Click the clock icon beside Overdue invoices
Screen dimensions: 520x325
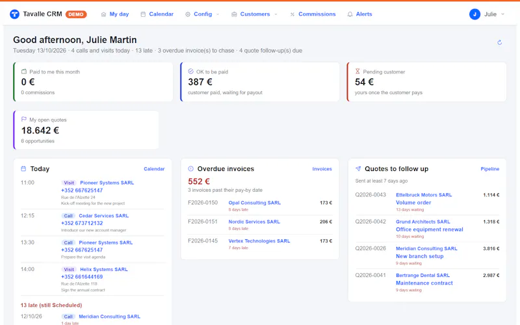190,169
